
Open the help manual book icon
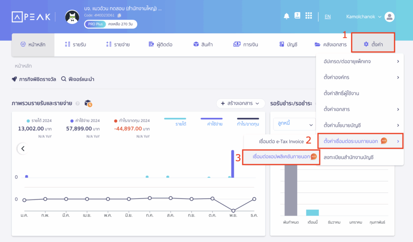(x=297, y=16)
